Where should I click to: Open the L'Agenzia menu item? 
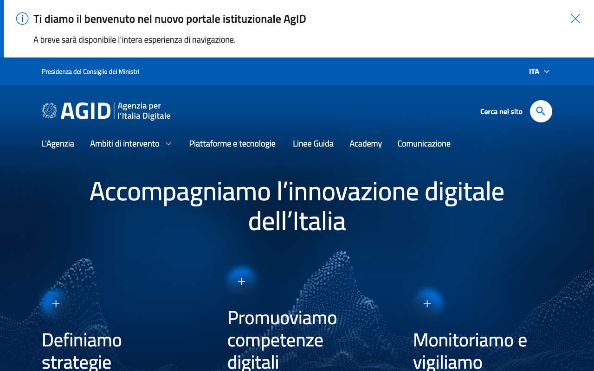[x=58, y=144]
